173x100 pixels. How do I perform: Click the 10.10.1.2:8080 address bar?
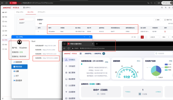click(x=92, y=48)
